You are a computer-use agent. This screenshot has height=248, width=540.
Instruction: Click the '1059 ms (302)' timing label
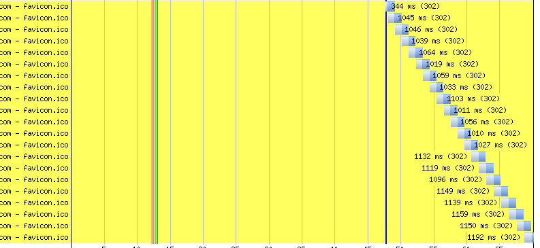(x=459, y=75)
